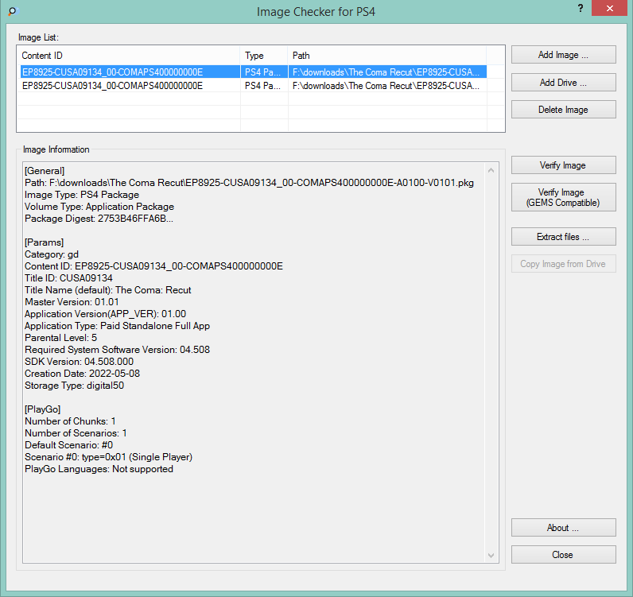Click the 'Parental Level: 5' line
Viewport: 633px width, 597px height.
coord(61,338)
